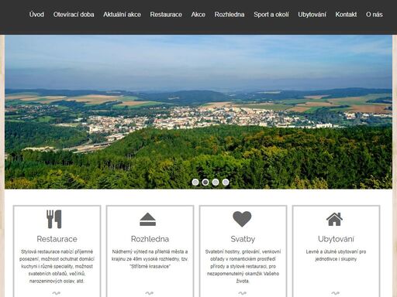
Task: Click the heart Svatby icon
Action: tap(242, 219)
